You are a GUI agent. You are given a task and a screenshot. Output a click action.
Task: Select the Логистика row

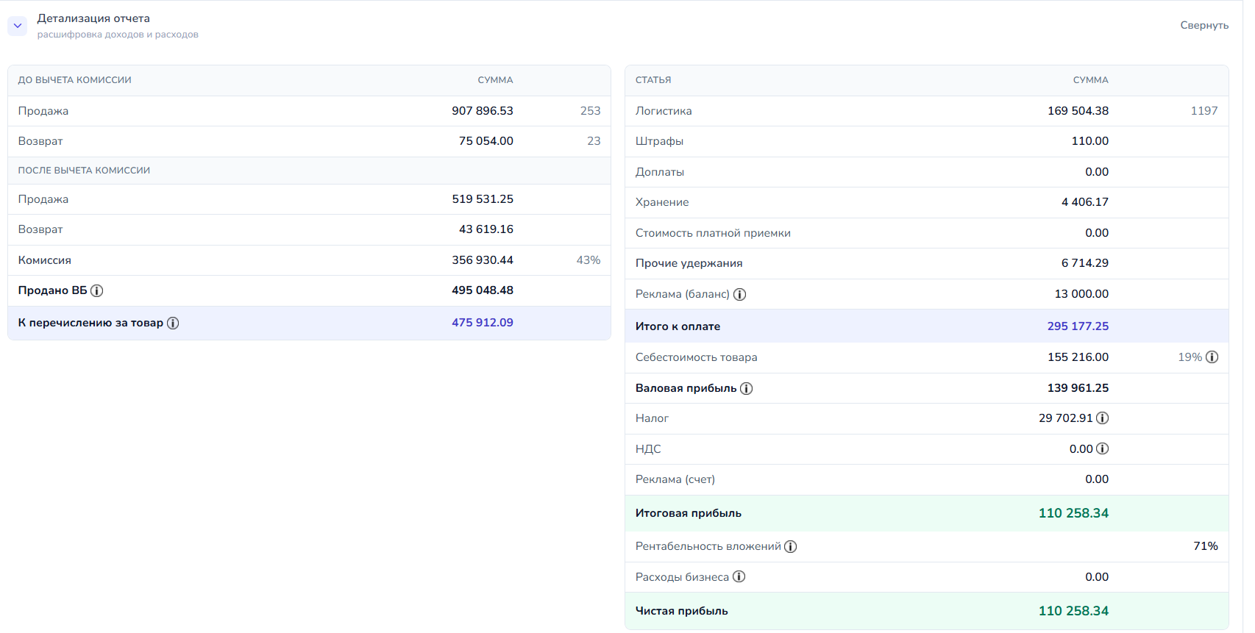coord(927,111)
